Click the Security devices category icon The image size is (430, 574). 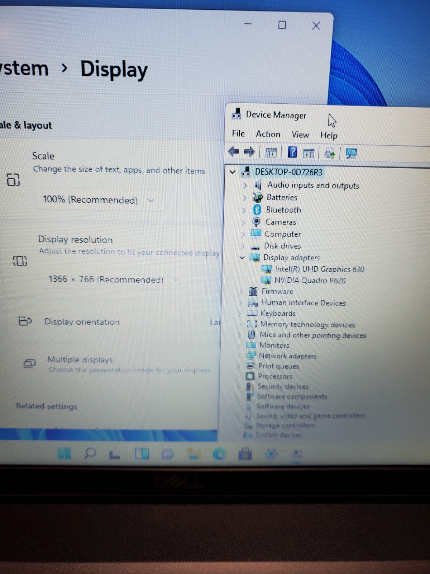(249, 386)
